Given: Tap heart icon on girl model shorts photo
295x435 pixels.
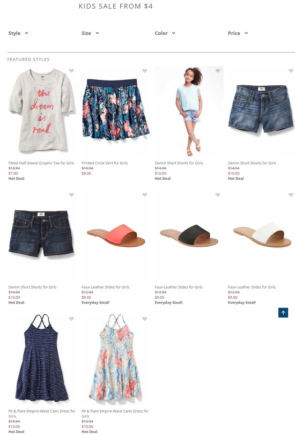Looking at the screenshot, I should coord(218,71).
